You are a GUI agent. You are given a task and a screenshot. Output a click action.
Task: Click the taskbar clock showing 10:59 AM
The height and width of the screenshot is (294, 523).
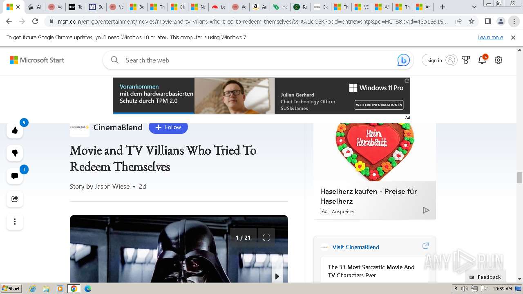click(x=502, y=289)
